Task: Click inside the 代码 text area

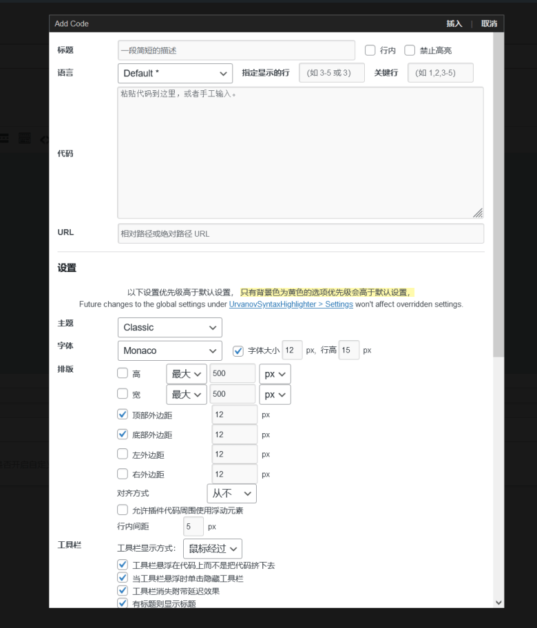Action: coord(300,153)
